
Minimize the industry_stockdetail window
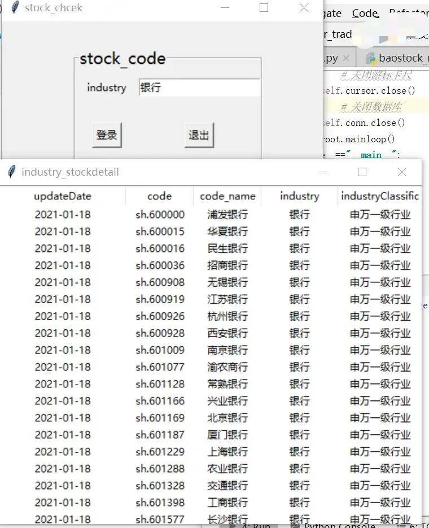point(323,172)
